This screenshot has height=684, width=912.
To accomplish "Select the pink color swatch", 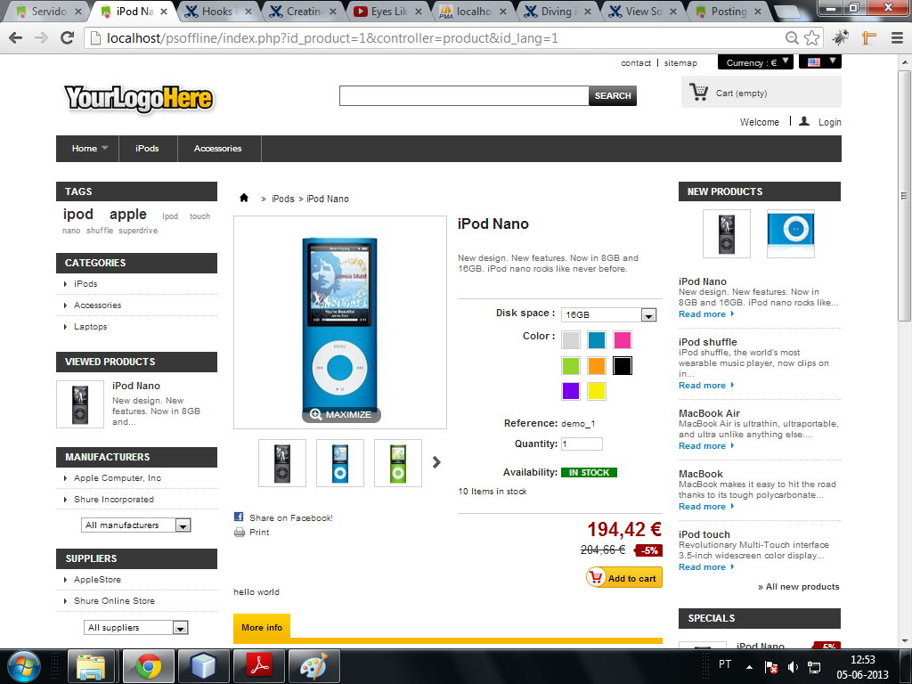I will click(x=622, y=339).
